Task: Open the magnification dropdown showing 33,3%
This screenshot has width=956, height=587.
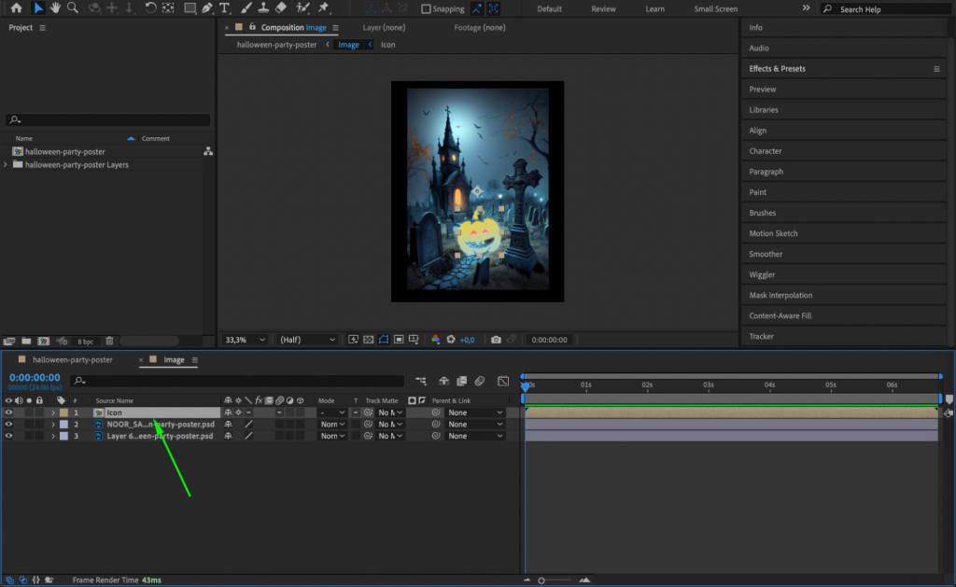Action: (x=241, y=340)
